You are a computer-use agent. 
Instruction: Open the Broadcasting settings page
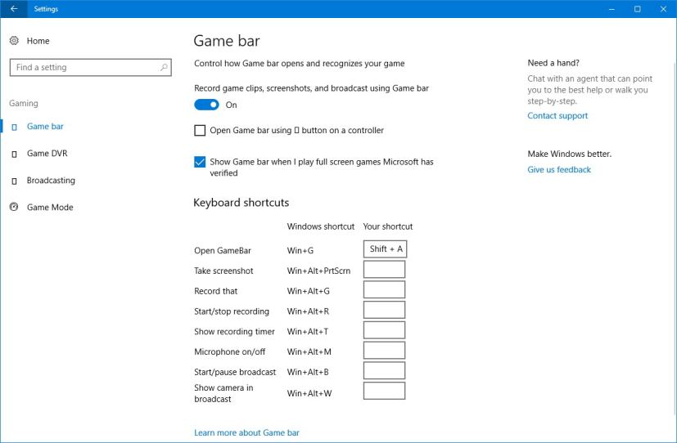coord(51,181)
